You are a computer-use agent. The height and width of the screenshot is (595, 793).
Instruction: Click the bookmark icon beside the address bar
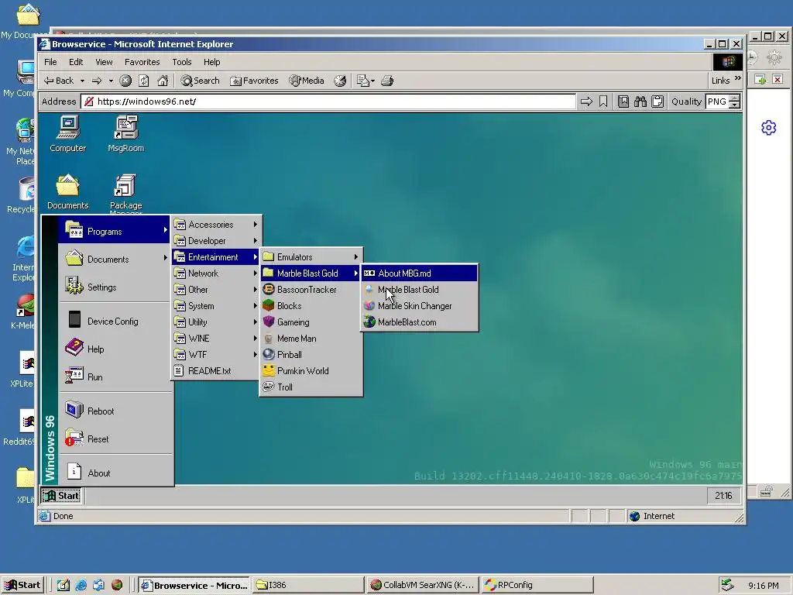tap(603, 101)
